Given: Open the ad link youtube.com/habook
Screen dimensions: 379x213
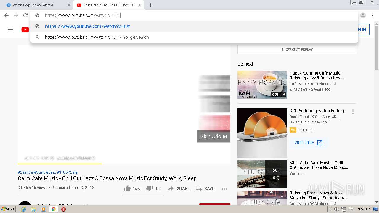Looking at the screenshot, I should point(76,158).
